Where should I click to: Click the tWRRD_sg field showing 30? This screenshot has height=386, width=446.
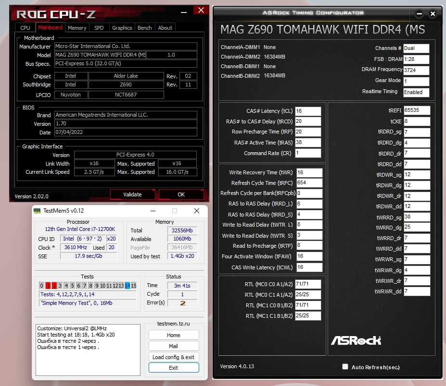tap(417, 217)
